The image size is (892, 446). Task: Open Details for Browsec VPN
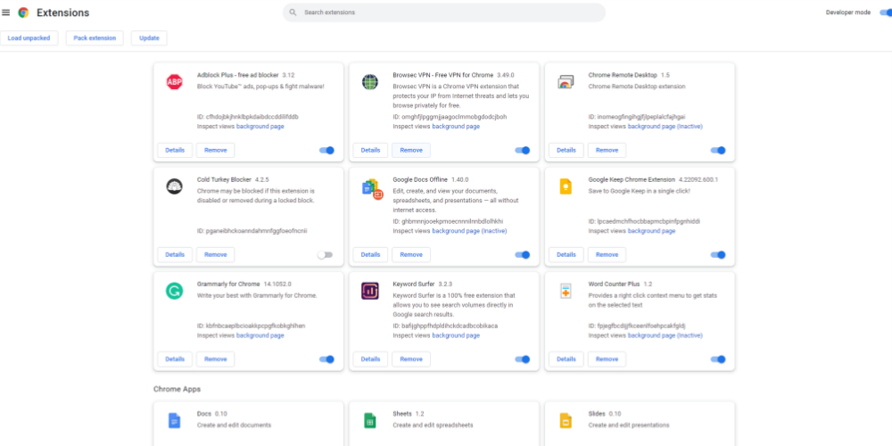[x=370, y=150]
